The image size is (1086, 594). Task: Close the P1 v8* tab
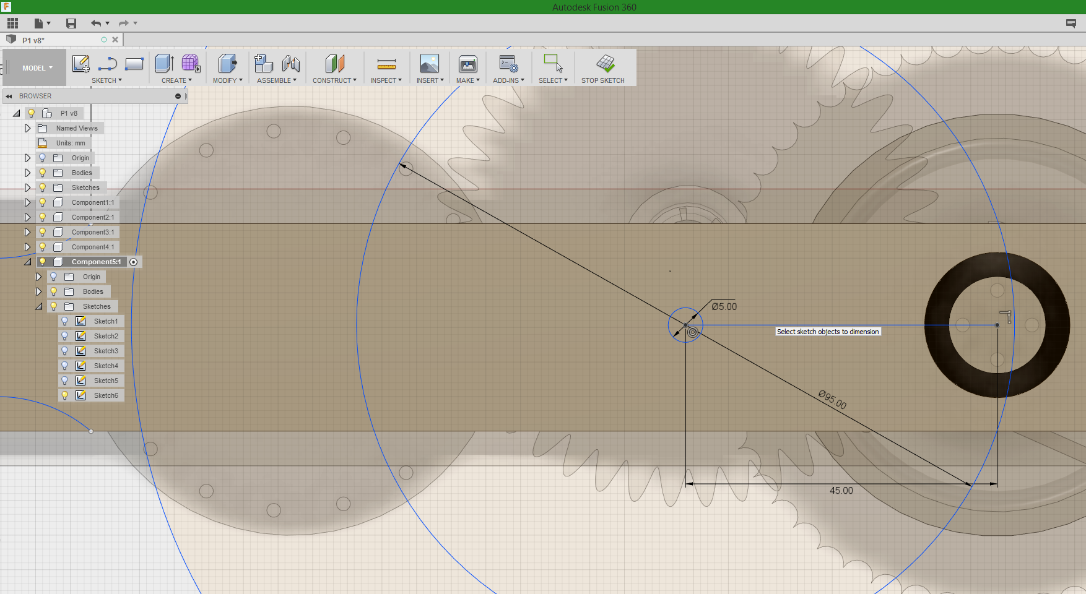coord(115,40)
